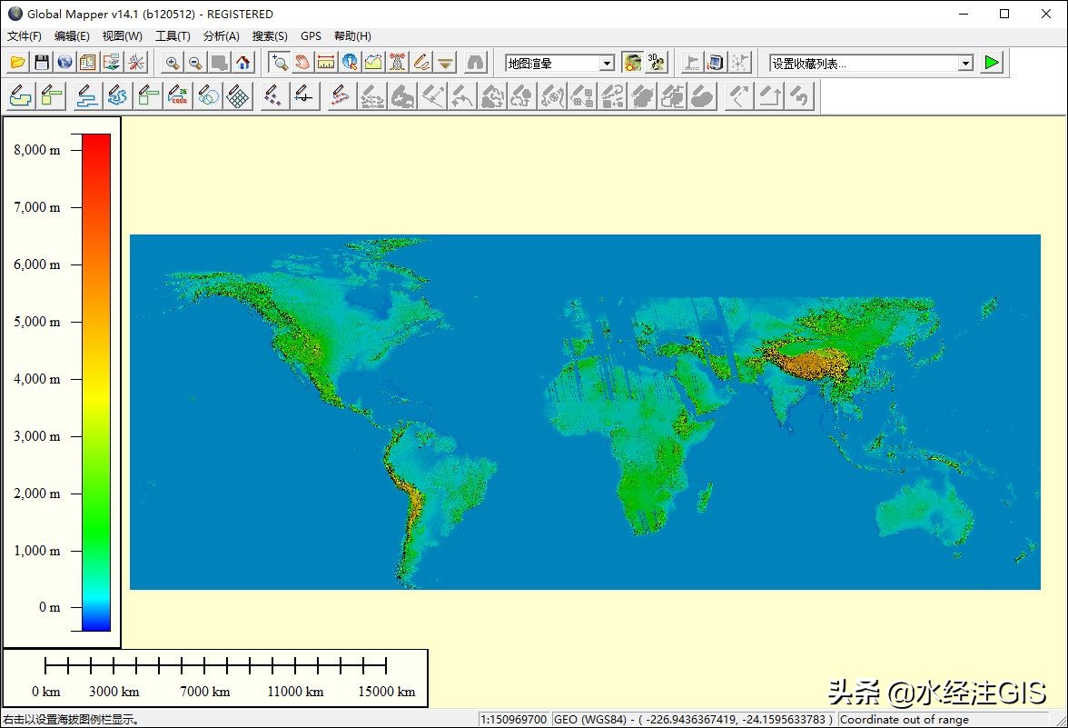Select the trace stream line pencil tool
This screenshot has height=728, width=1068.
[117, 96]
